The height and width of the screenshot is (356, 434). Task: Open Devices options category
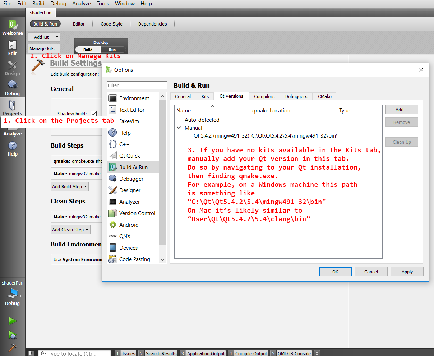pyautogui.click(x=133, y=248)
